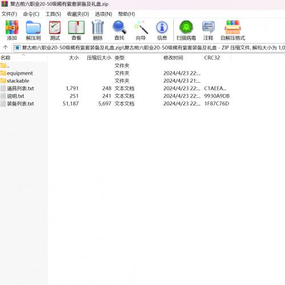Sort by the 大小 column header

point(74,58)
